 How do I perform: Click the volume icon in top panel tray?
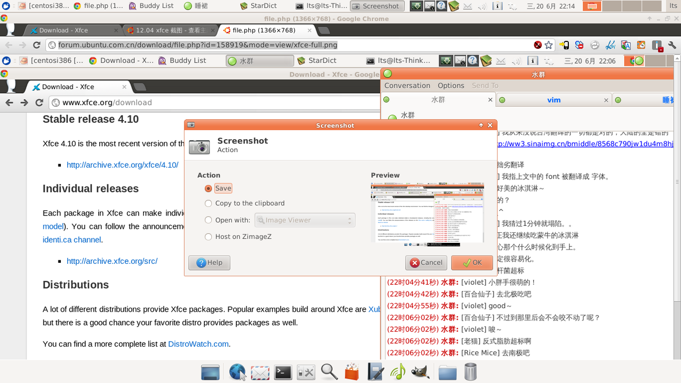coord(482,6)
